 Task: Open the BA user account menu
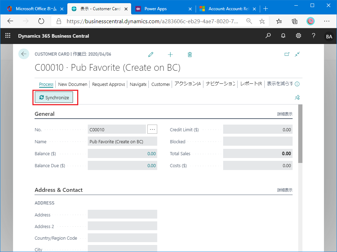coord(329,37)
